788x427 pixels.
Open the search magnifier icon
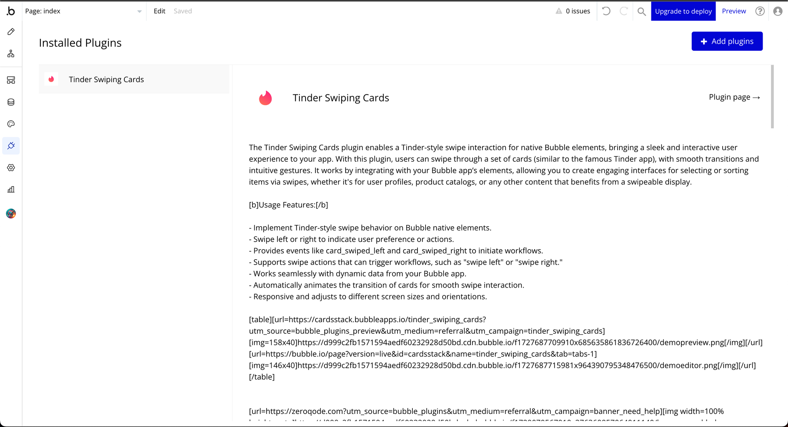tap(641, 12)
